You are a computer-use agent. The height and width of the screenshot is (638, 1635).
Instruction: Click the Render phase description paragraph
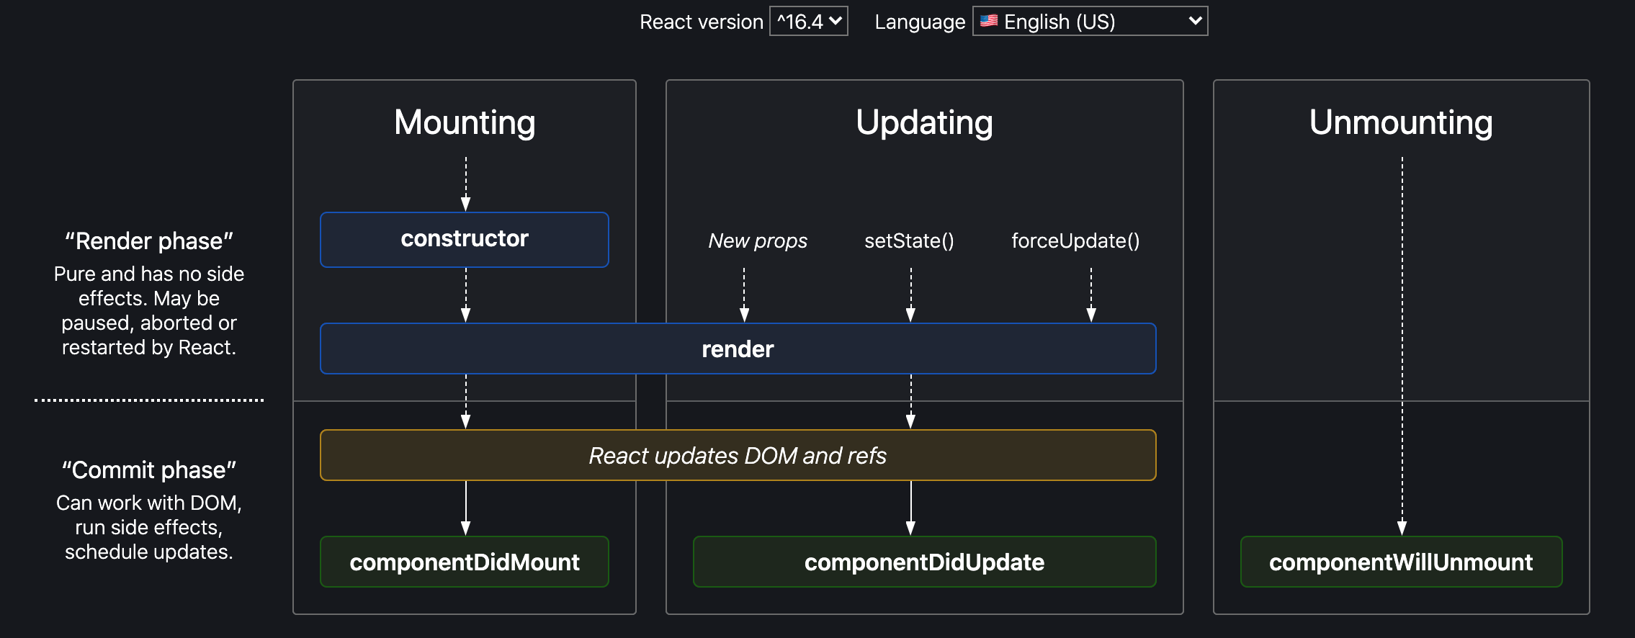[x=149, y=310]
